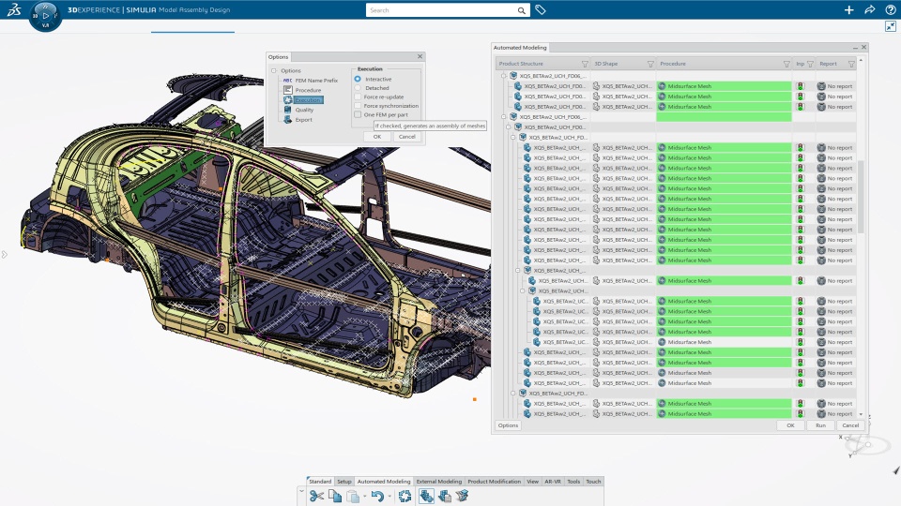Check One FEM per part option
Screen dimensions: 901x506
click(x=358, y=114)
